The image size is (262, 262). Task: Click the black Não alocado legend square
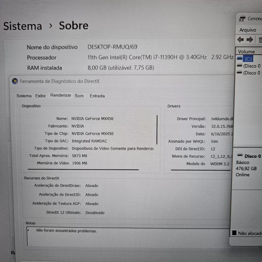tap(234, 233)
